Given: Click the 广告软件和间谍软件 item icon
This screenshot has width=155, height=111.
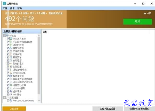Looking at the screenshot, I should pyautogui.click(x=11, y=42).
